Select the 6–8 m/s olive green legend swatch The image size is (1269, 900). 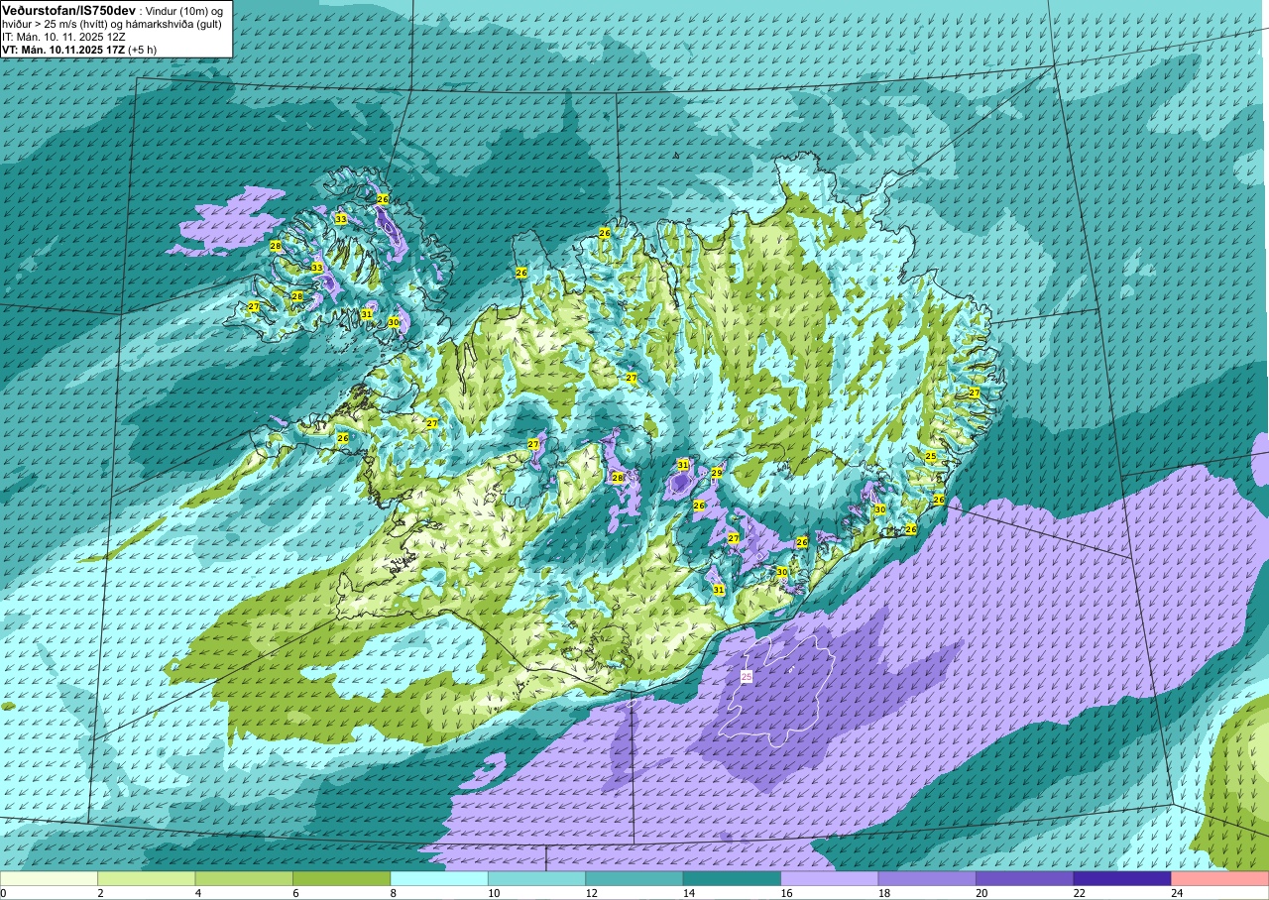coord(341,878)
